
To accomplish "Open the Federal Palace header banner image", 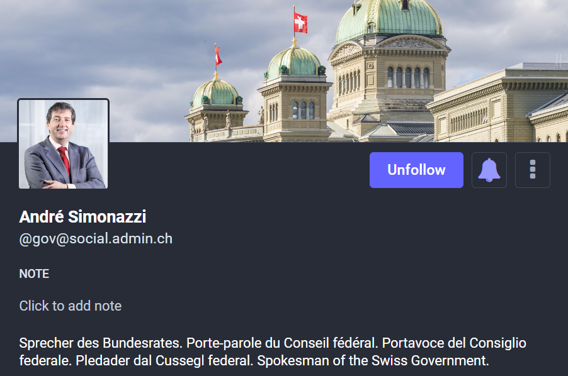I will (284, 71).
